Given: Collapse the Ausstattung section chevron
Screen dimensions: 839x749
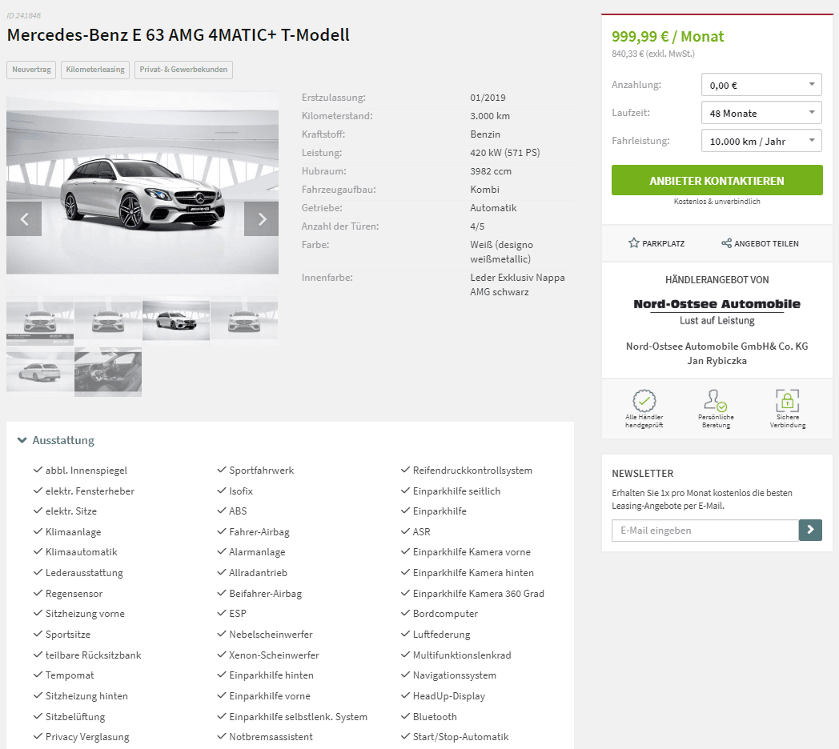Looking at the screenshot, I should [22, 440].
